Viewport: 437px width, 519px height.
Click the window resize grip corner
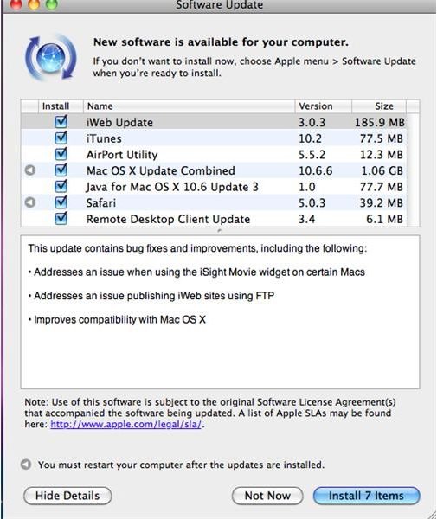coord(429,512)
